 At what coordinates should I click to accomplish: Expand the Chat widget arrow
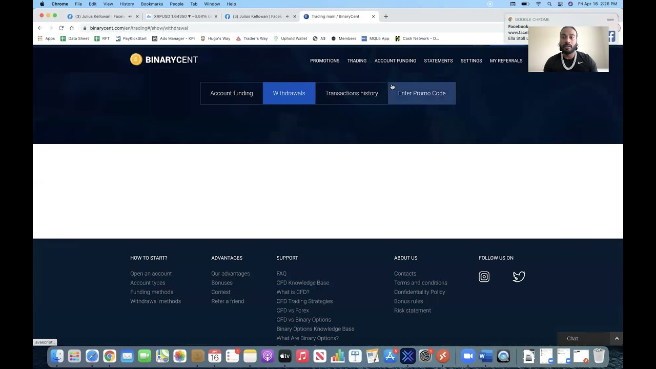617,339
